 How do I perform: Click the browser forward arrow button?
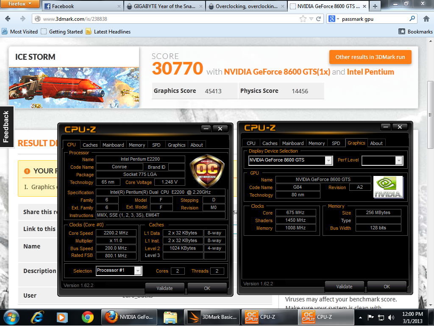coord(23,19)
